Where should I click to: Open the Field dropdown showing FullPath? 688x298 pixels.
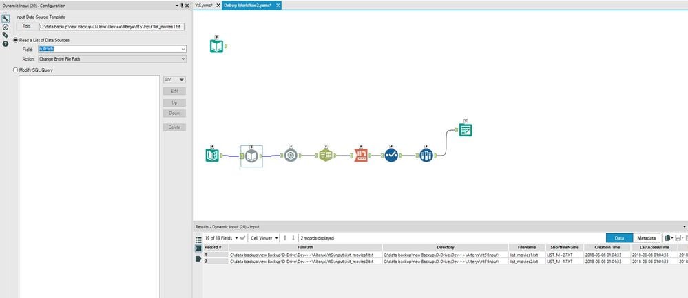(112, 49)
